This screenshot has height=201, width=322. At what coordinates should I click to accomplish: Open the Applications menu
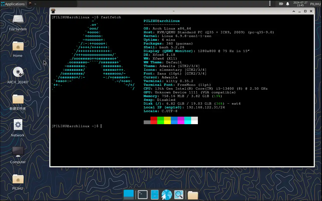(13, 4)
